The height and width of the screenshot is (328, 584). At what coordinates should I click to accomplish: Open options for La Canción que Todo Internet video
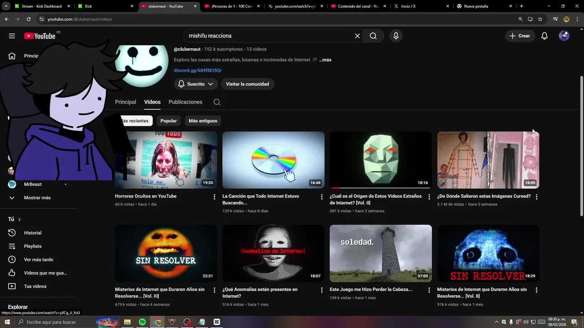322,197
